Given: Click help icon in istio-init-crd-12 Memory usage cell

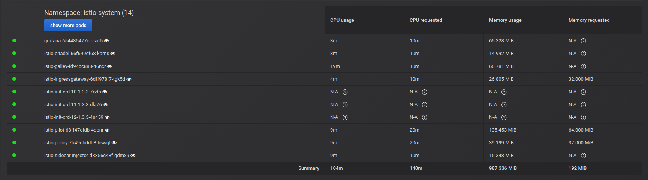Looking at the screenshot, I should click(504, 117).
